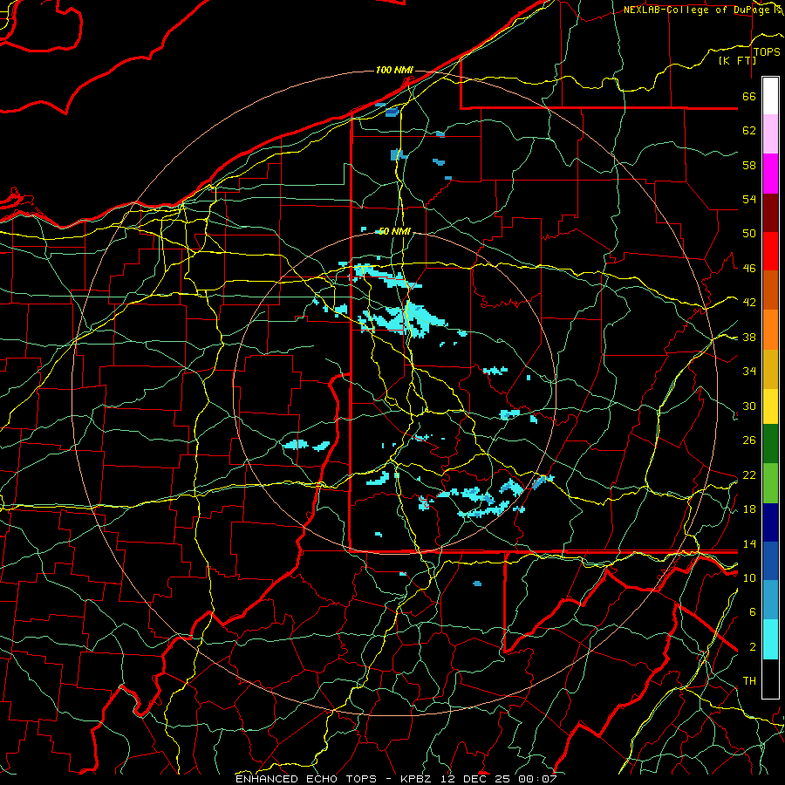Click the sky blue legend swatch
This screenshot has width=785, height=785.
770,600
